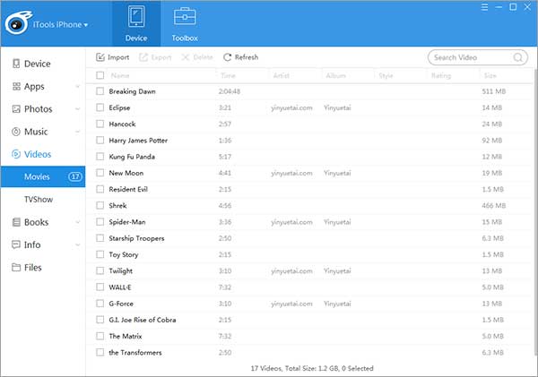Image resolution: width=538 pixels, height=377 pixels.
Task: Click the Import toolbar icon
Action: coord(100,57)
